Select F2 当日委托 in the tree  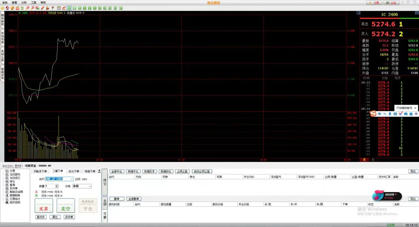(13, 174)
